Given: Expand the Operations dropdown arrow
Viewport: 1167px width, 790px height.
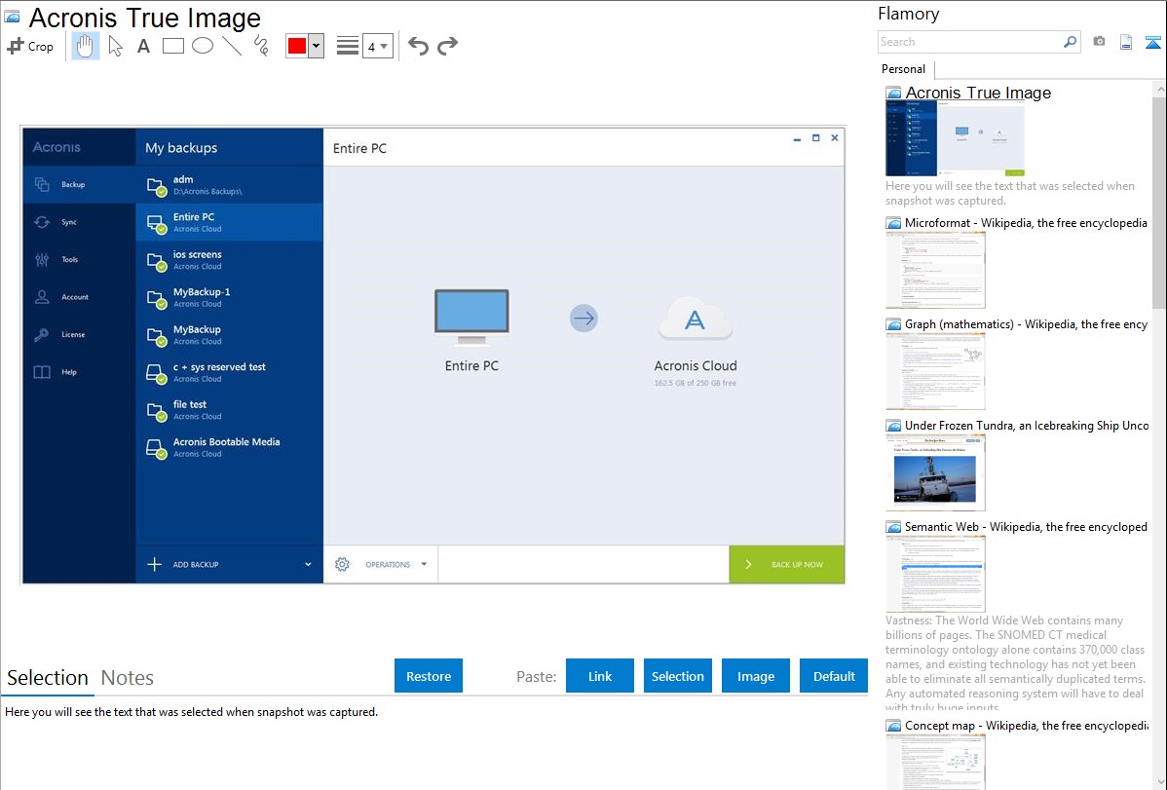Looking at the screenshot, I should (x=424, y=564).
